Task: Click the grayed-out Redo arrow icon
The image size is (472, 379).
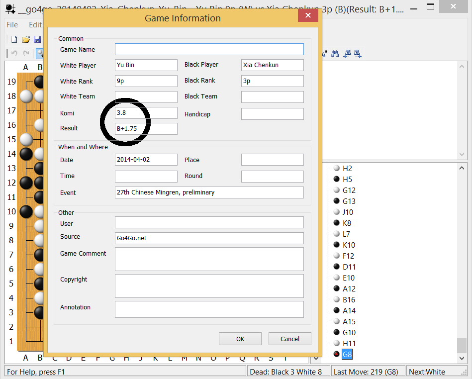Action: tap(25, 54)
